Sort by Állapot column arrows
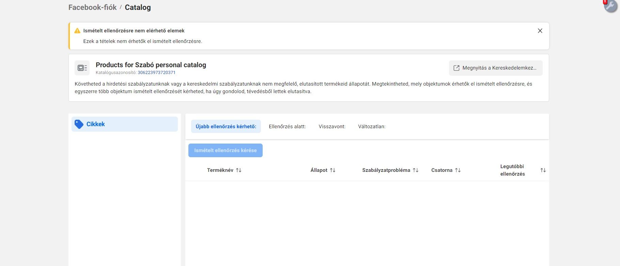620x266 pixels. pos(332,170)
